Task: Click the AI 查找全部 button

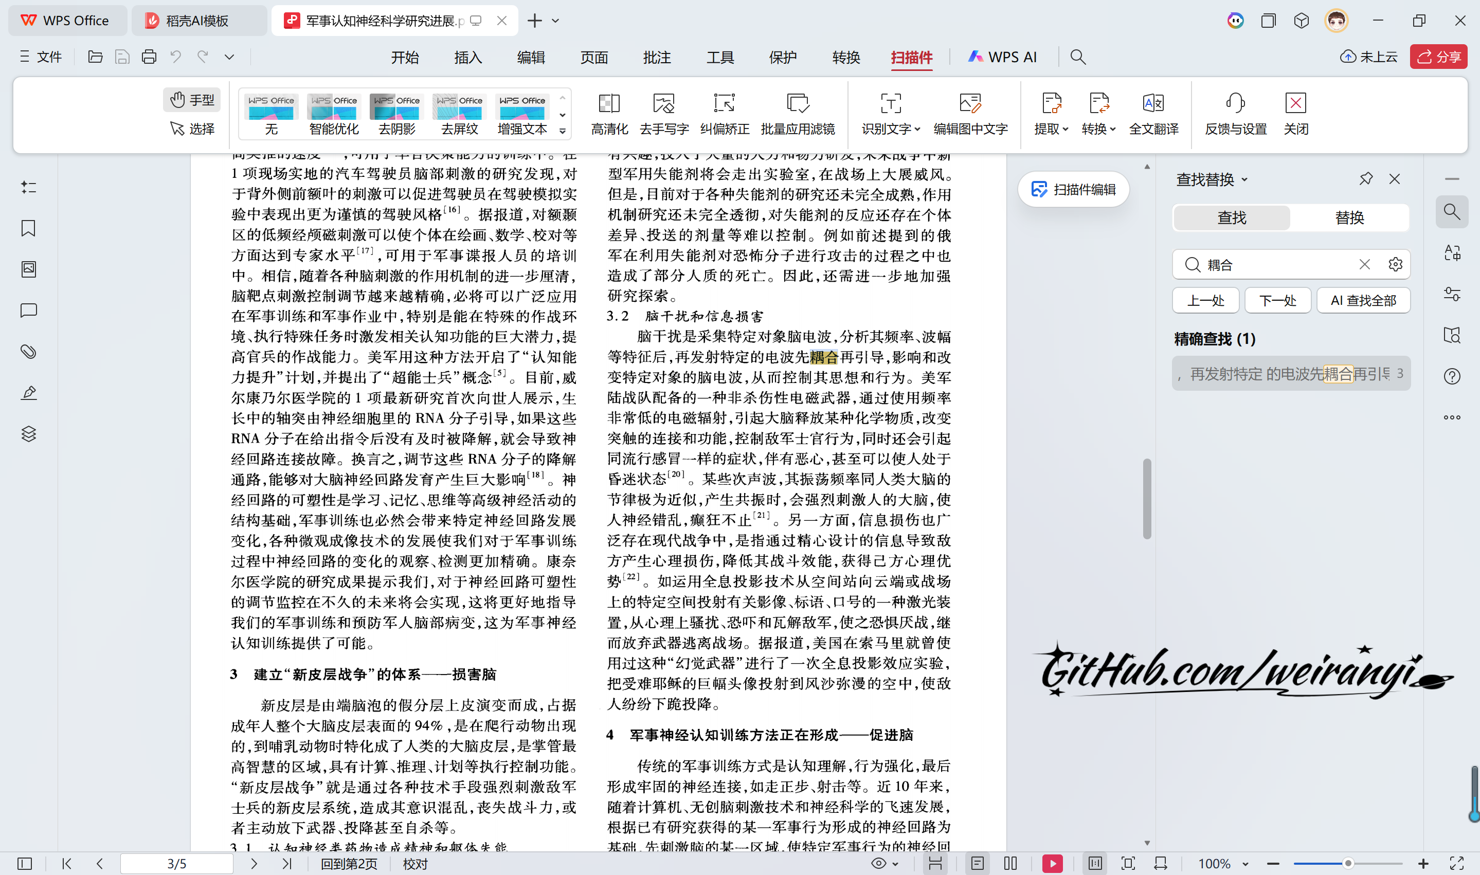Action: click(x=1363, y=301)
